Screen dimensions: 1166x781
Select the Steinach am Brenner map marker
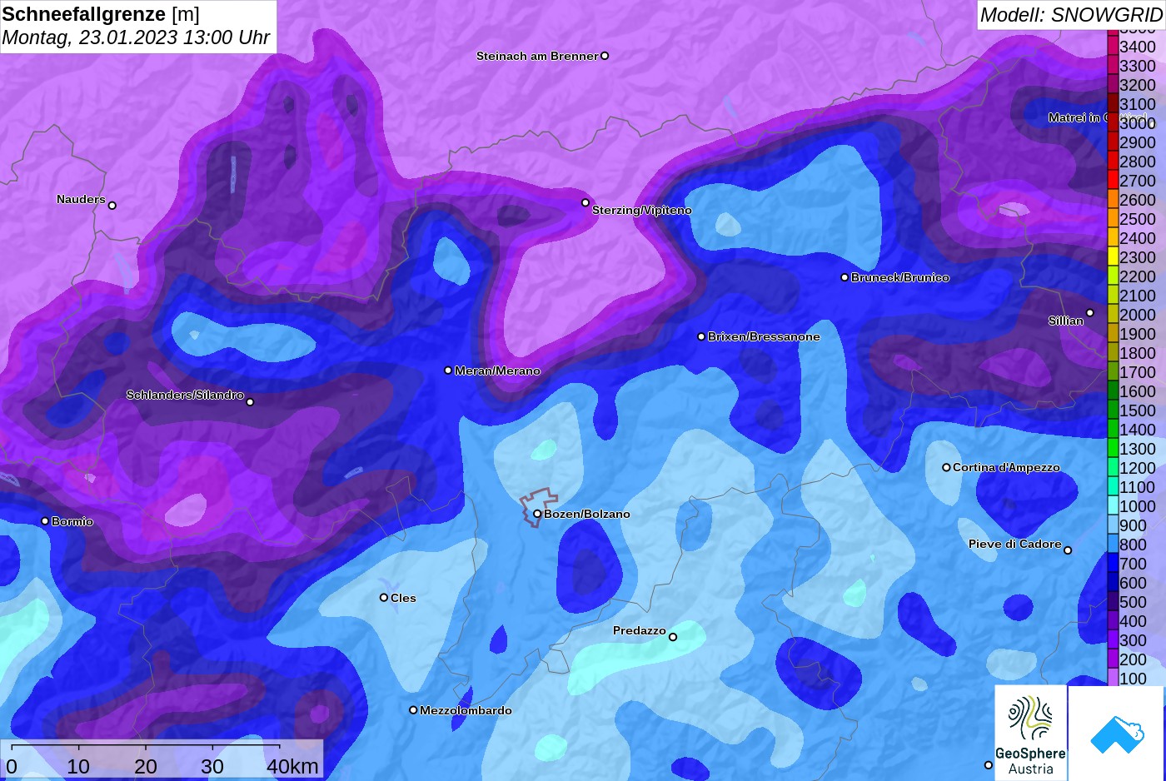(x=605, y=56)
